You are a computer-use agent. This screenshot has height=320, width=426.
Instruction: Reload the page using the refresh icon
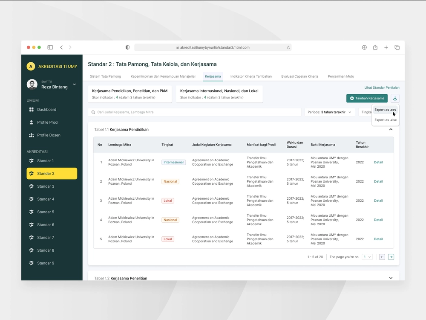point(288,48)
